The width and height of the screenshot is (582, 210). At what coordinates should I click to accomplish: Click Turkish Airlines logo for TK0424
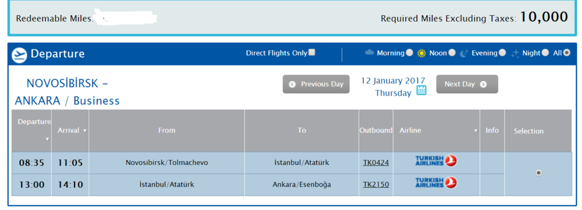[x=436, y=161]
